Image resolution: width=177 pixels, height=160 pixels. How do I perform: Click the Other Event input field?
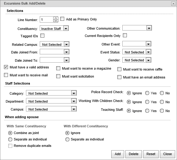pos(134,44)
